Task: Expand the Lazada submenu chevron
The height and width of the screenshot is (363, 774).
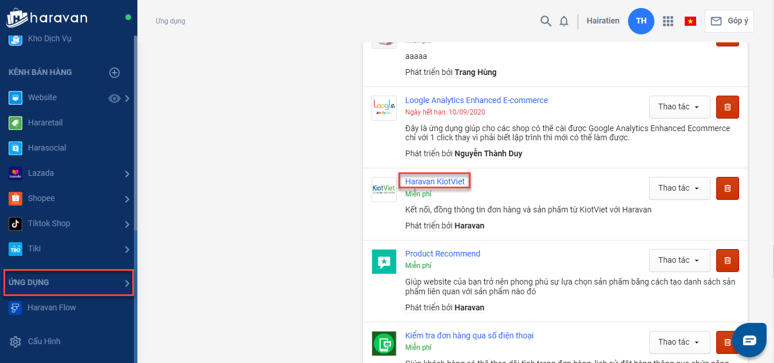Action: [x=127, y=173]
